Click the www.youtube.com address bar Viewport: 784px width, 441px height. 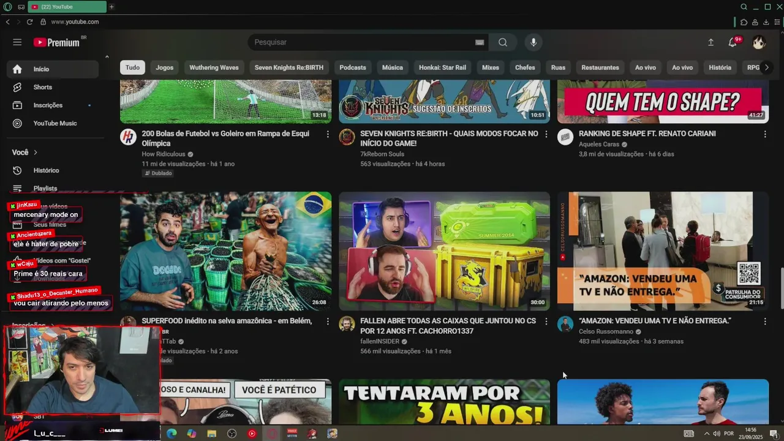(x=75, y=21)
